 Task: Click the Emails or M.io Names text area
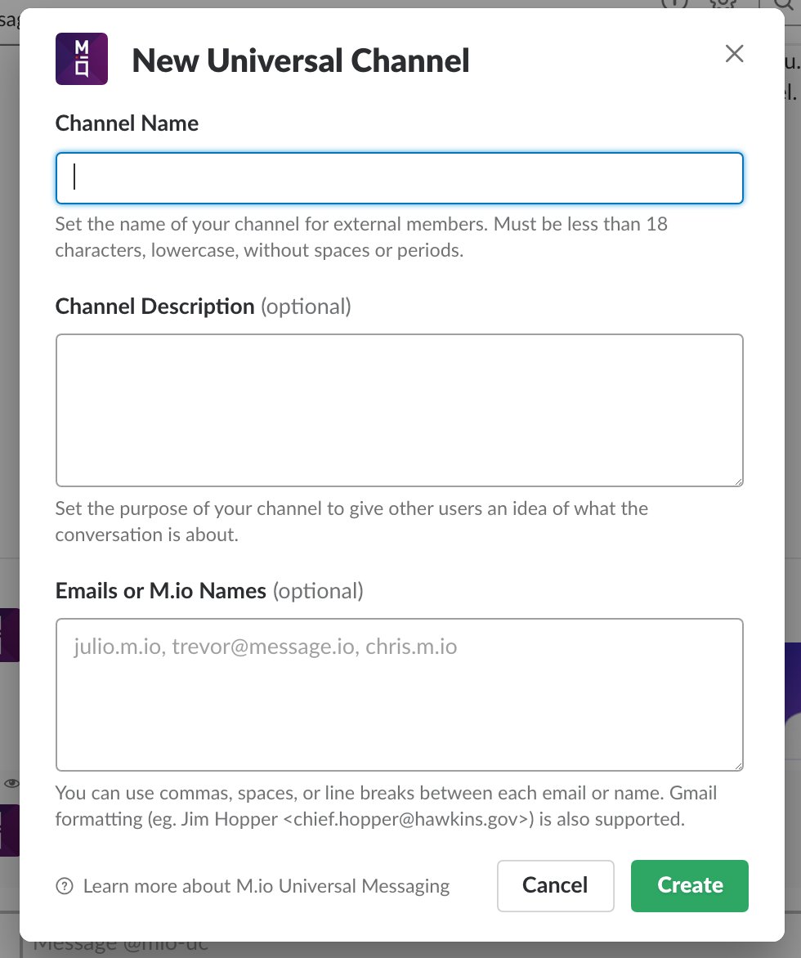(x=400, y=694)
